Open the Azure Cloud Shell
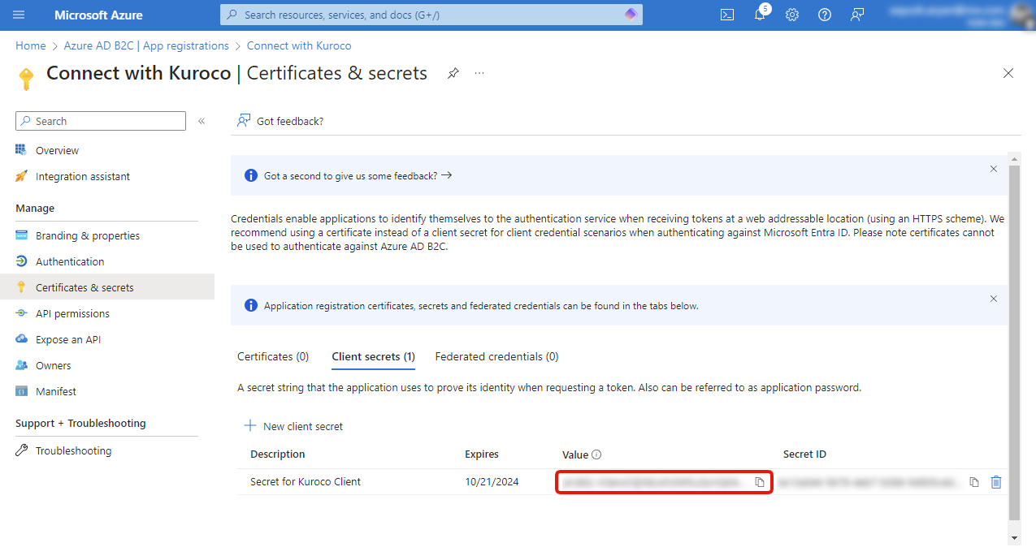This screenshot has width=1036, height=560. pyautogui.click(x=726, y=15)
